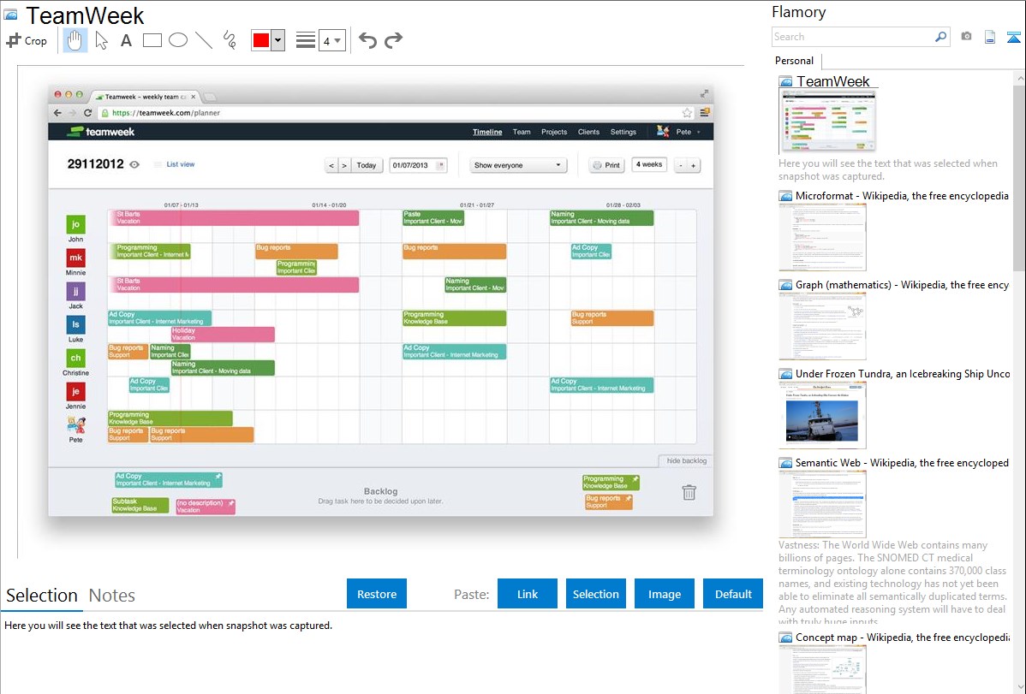Pick the text annotation tool
This screenshot has width=1026, height=694.
pos(126,40)
